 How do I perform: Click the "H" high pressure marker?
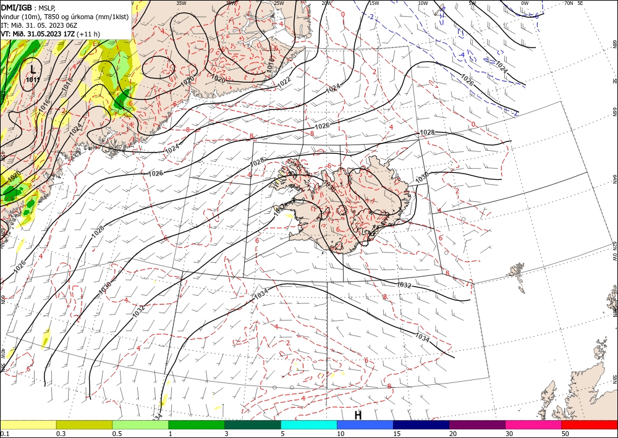tap(358, 415)
